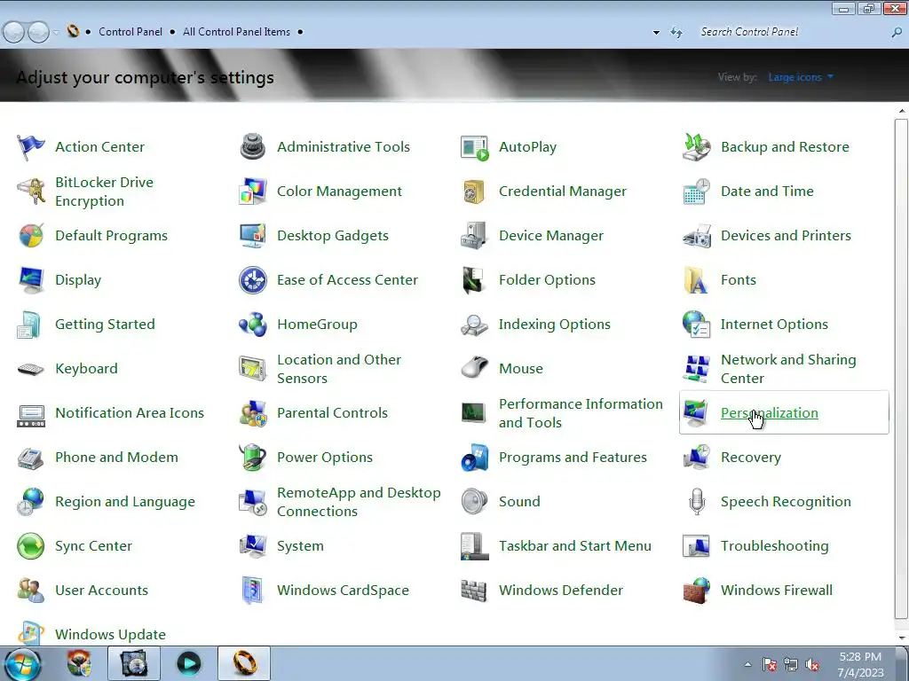Open the Ease of Access Center icon
909x681 pixels.
(253, 280)
